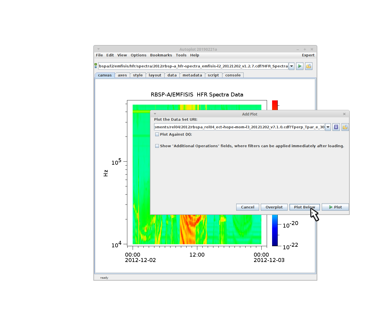Click the 2012-12-03 date label on the x-axis
This screenshot has height=326, width=372.
click(x=269, y=260)
